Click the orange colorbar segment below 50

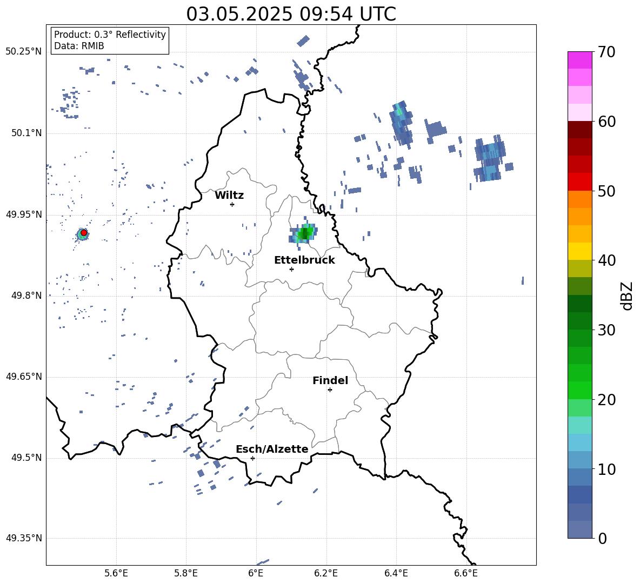pos(580,199)
